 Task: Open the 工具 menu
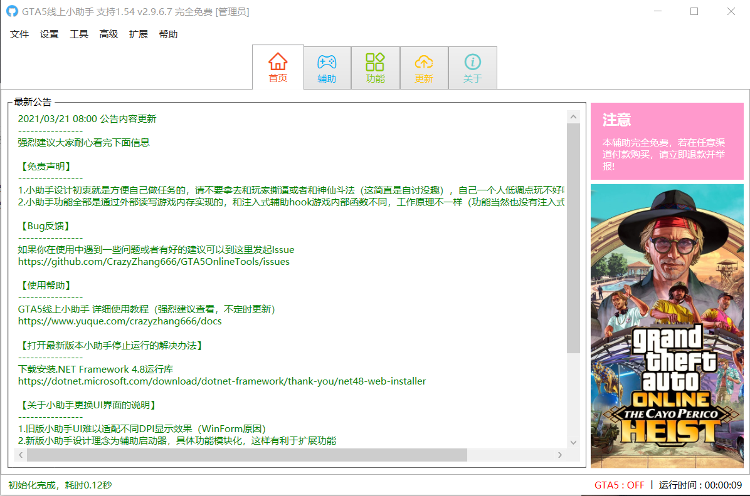tap(78, 34)
